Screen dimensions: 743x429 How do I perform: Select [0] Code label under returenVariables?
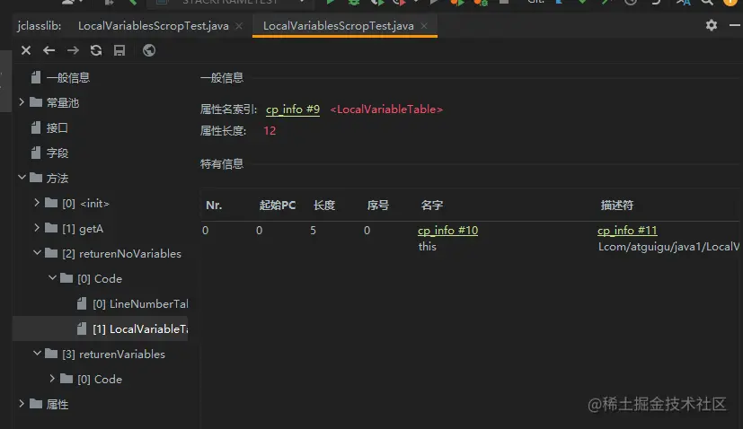(100, 380)
